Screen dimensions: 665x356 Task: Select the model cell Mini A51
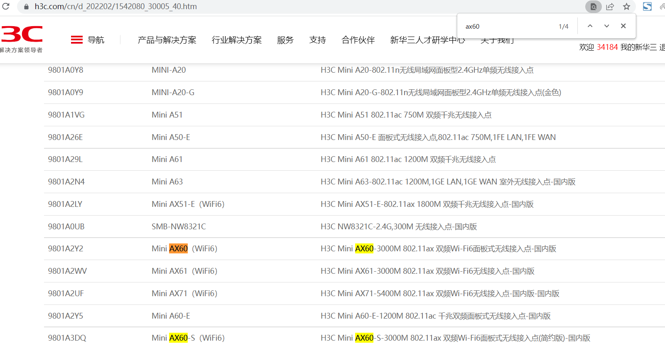pyautogui.click(x=167, y=115)
